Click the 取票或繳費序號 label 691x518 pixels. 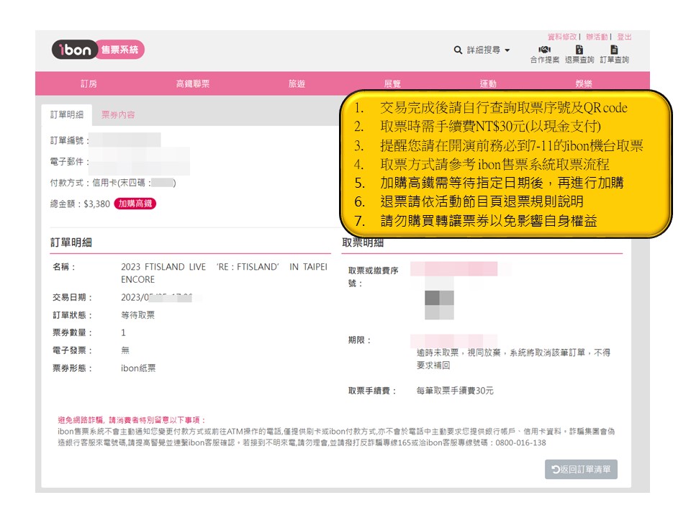point(374,276)
